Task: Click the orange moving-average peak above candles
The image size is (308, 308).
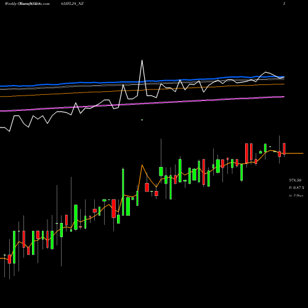Action: tap(142, 165)
